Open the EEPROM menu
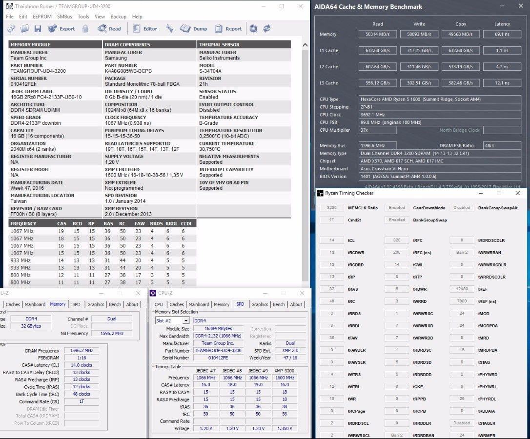This screenshot has width=530, height=439. point(42,17)
